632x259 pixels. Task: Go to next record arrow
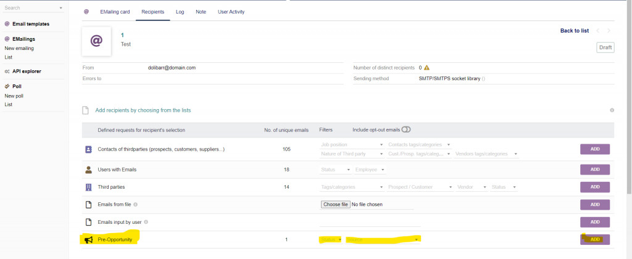(609, 31)
